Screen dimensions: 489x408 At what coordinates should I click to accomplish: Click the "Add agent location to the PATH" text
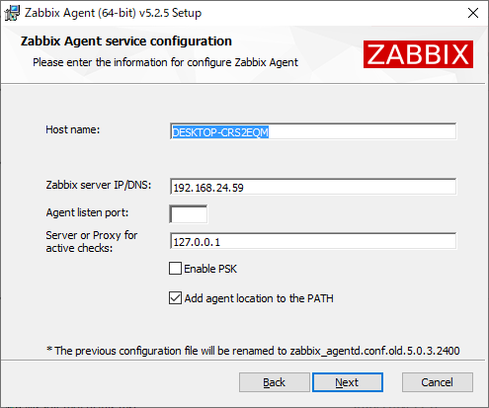coord(259,298)
